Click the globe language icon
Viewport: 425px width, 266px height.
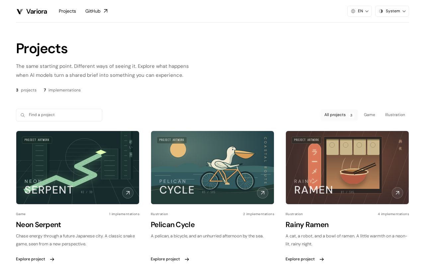point(353,11)
